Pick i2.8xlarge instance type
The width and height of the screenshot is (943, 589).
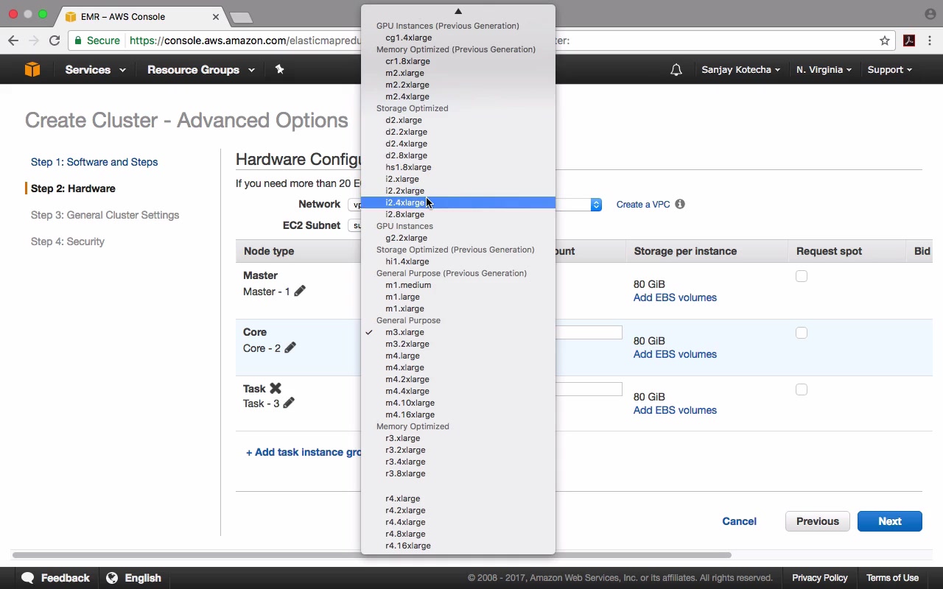pyautogui.click(x=458, y=214)
